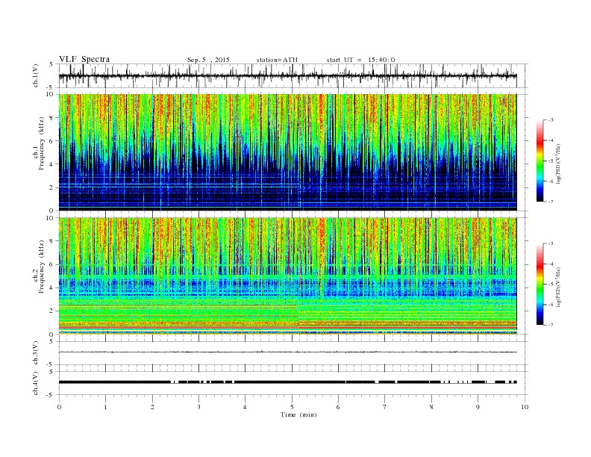Click the 'ch.4(V)' axis label
This screenshot has height=457, width=591.
click(x=35, y=383)
